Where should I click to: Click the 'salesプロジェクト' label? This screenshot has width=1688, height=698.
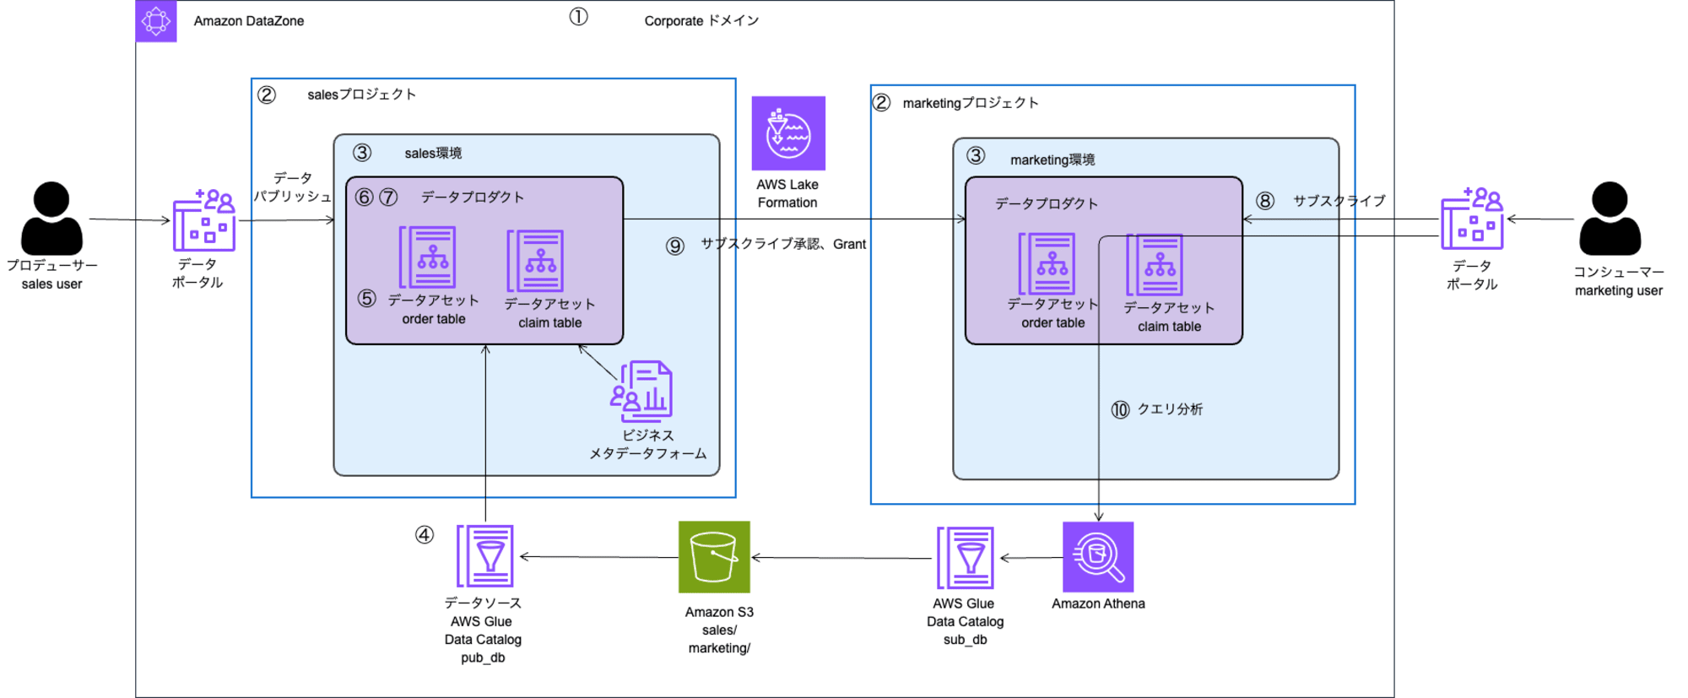pos(361,95)
